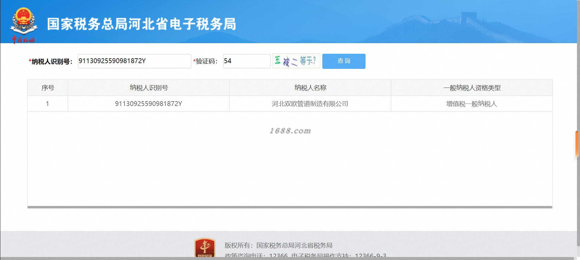Select the 增值税一般纳税人 cell

[x=472, y=104]
